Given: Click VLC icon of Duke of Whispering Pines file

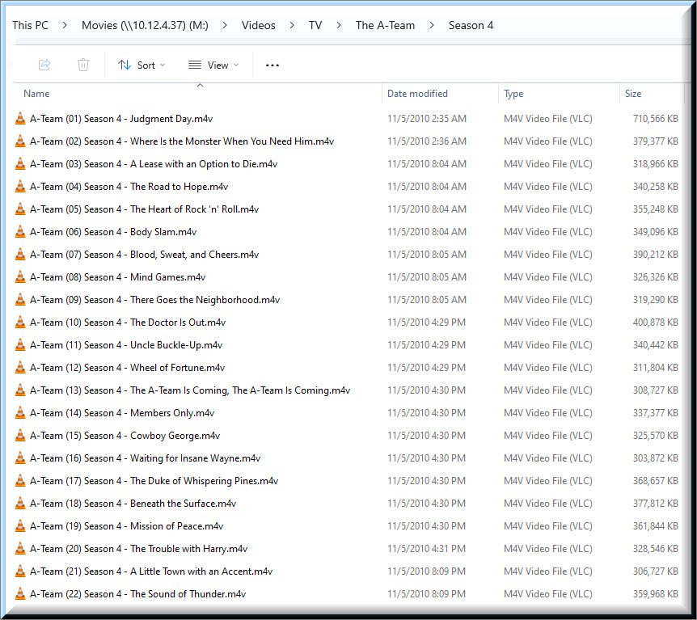Looking at the screenshot, I should coord(20,481).
